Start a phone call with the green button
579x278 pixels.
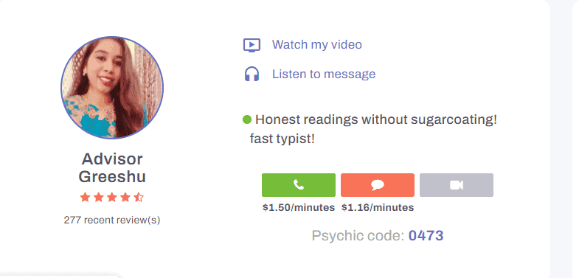click(x=299, y=185)
